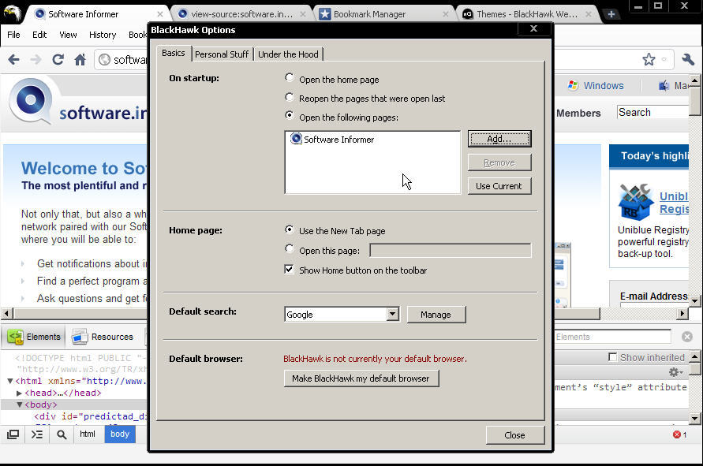Click the DevTools search Elements field
Screen dimensions: 703x466
point(612,337)
